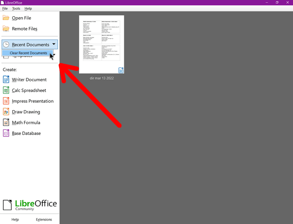Image resolution: width=293 pixels, height=224 pixels.
Task: Open the File menu
Action: point(5,9)
